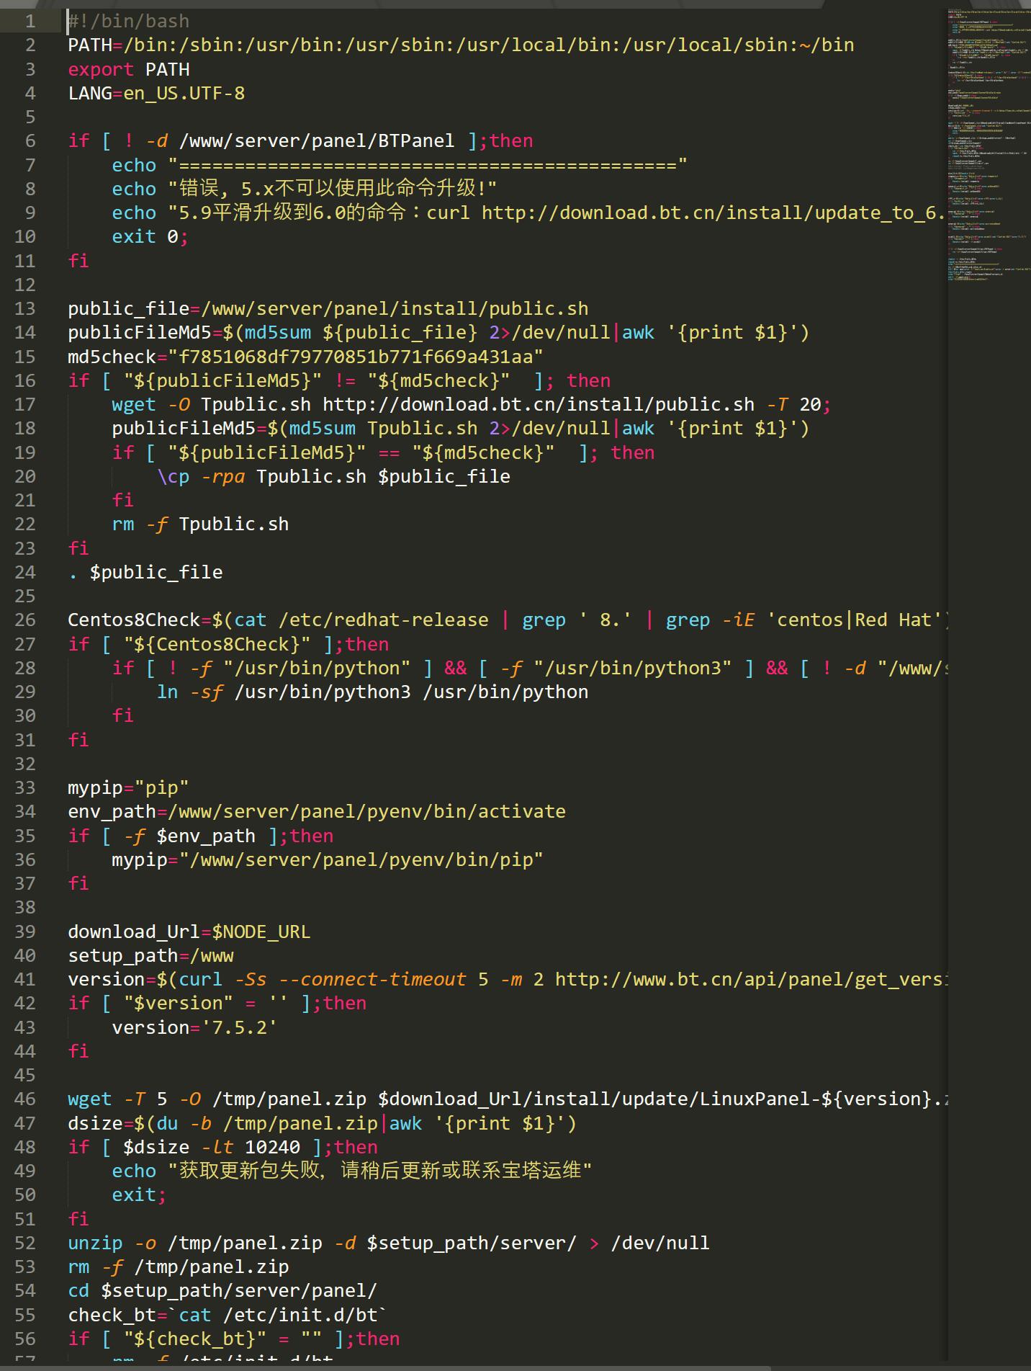1031x1371 pixels.
Task: Click 'setup_path=/www' on line 40
Action: coord(150,956)
